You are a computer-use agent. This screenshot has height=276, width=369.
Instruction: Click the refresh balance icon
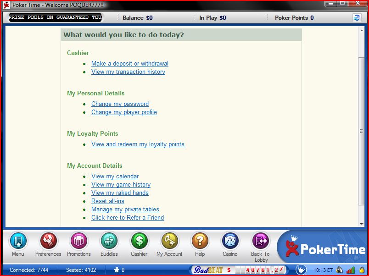coord(357,17)
